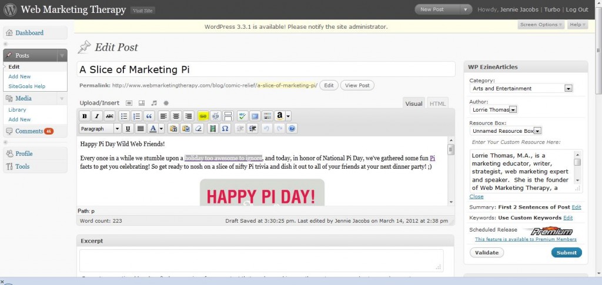This screenshot has height=285, width=602.
Task: Align text right
Action: point(188,116)
